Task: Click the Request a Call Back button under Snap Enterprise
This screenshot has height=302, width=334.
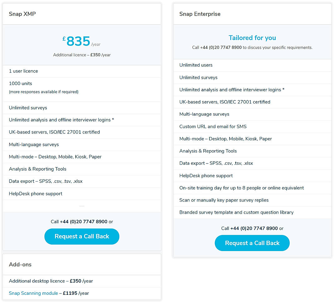Action: coord(252,243)
